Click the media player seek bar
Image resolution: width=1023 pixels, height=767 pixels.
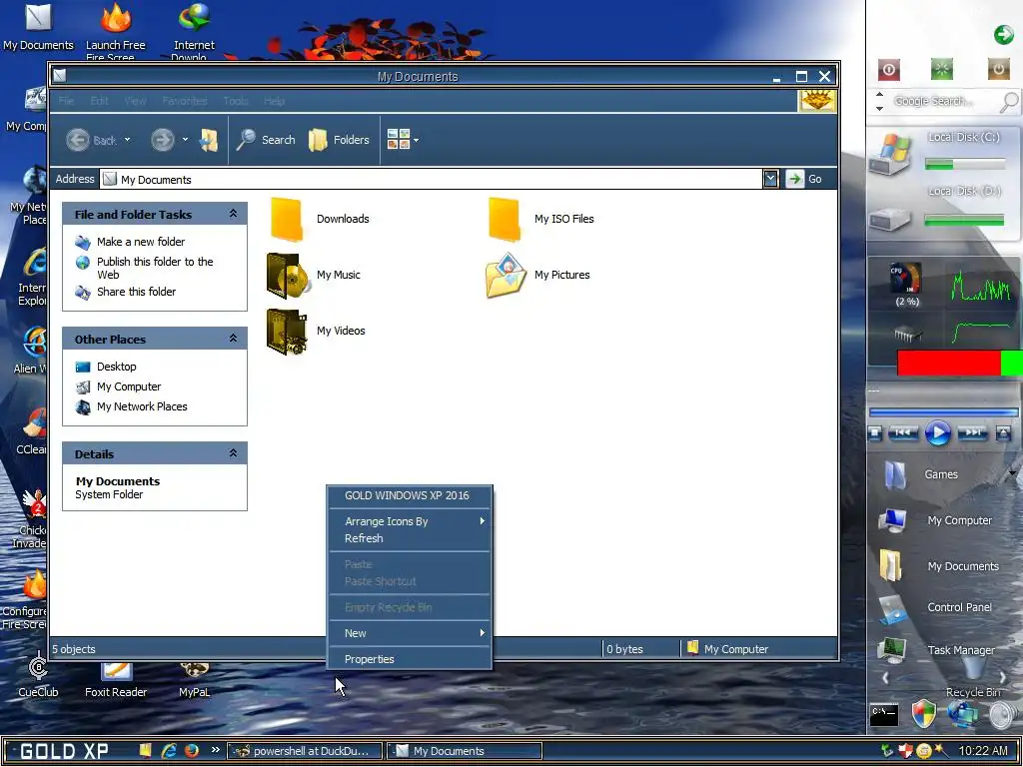tap(943, 412)
